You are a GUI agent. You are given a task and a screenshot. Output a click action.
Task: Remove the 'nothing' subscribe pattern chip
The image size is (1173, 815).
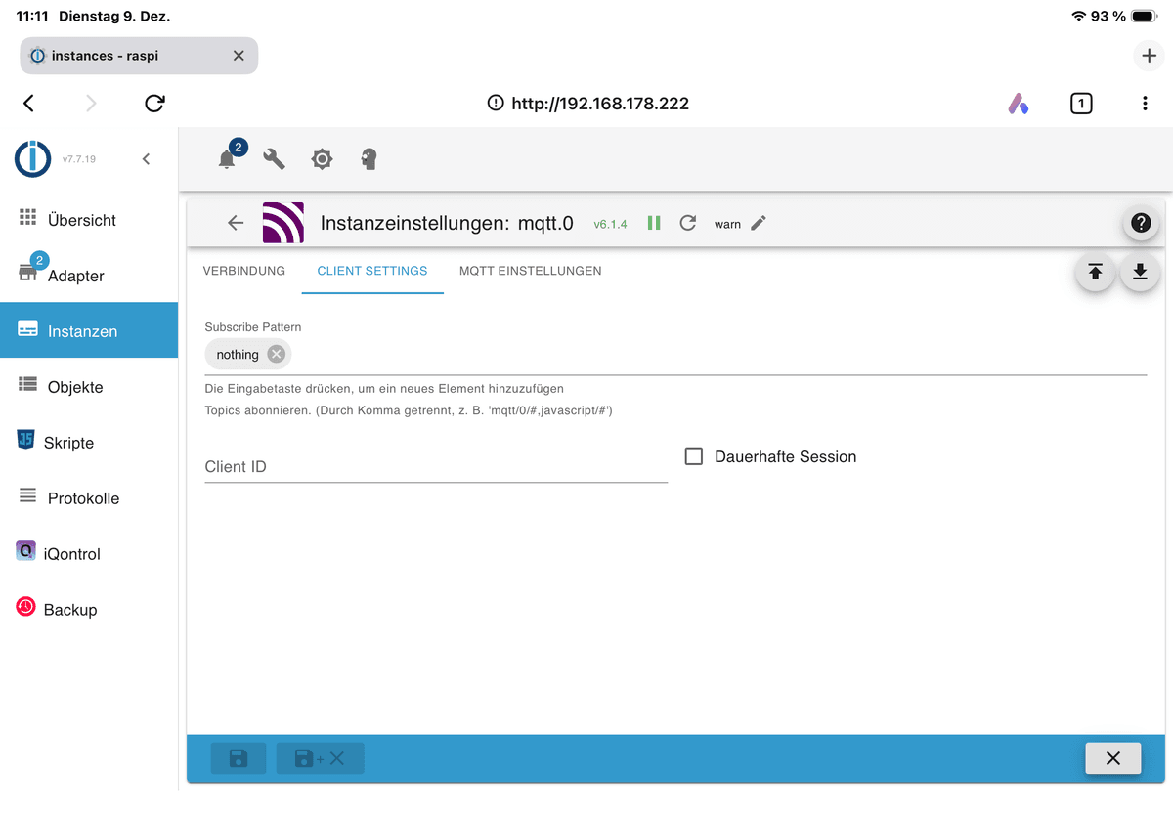coord(277,354)
